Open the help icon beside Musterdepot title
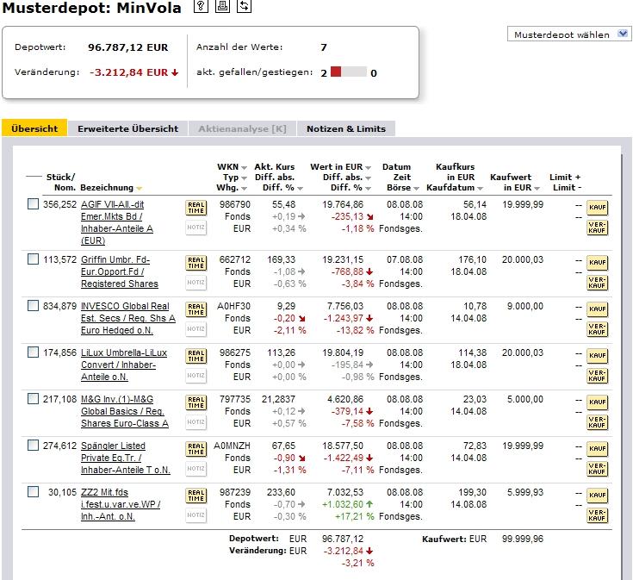 click(202, 7)
